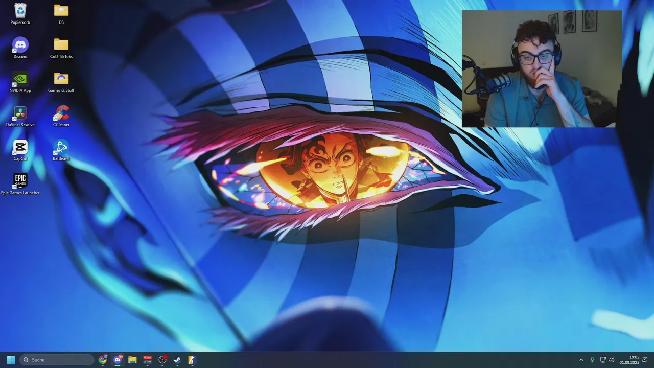654x368 pixels.
Task: Click the Suche taskbar search field
Action: click(x=57, y=360)
